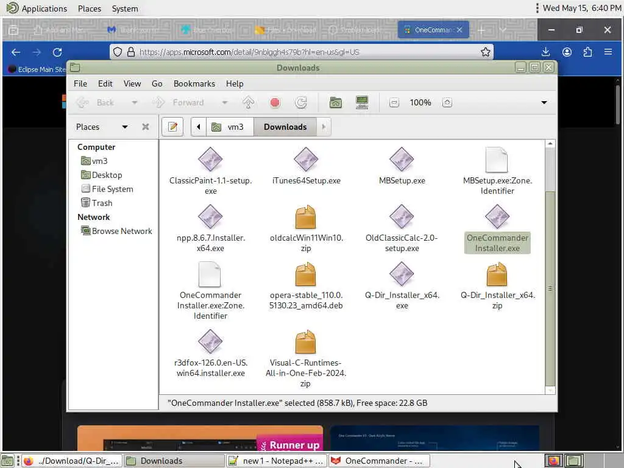This screenshot has height=468, width=624.
Task: Click the browser back arrow
Action: (16, 52)
